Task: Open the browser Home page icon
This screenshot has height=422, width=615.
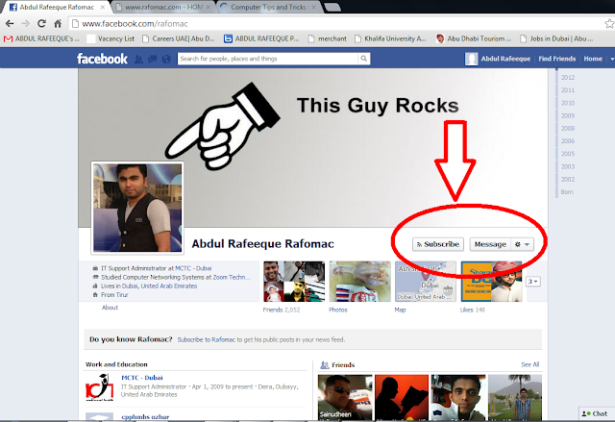Action: pyautogui.click(x=58, y=23)
